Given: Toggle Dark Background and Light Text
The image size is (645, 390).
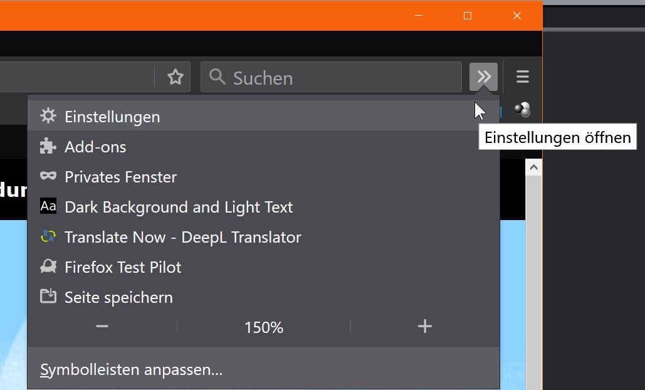Looking at the screenshot, I should pyautogui.click(x=179, y=207).
